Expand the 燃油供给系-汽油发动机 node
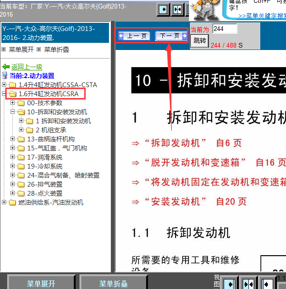 tap(4, 202)
